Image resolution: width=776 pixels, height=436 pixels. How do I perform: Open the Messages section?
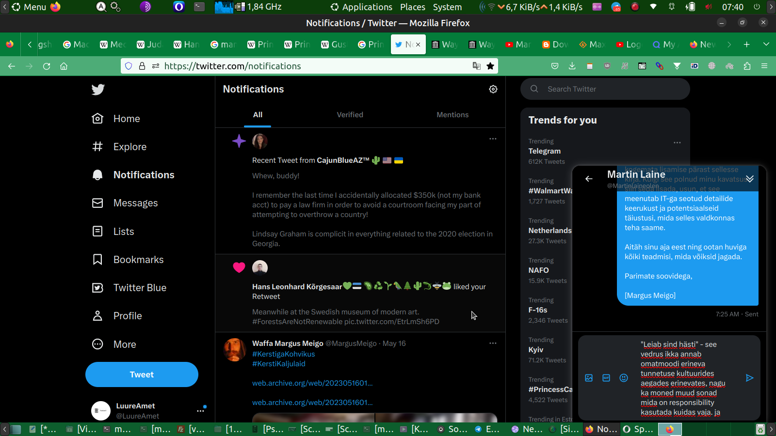pyautogui.click(x=125, y=203)
